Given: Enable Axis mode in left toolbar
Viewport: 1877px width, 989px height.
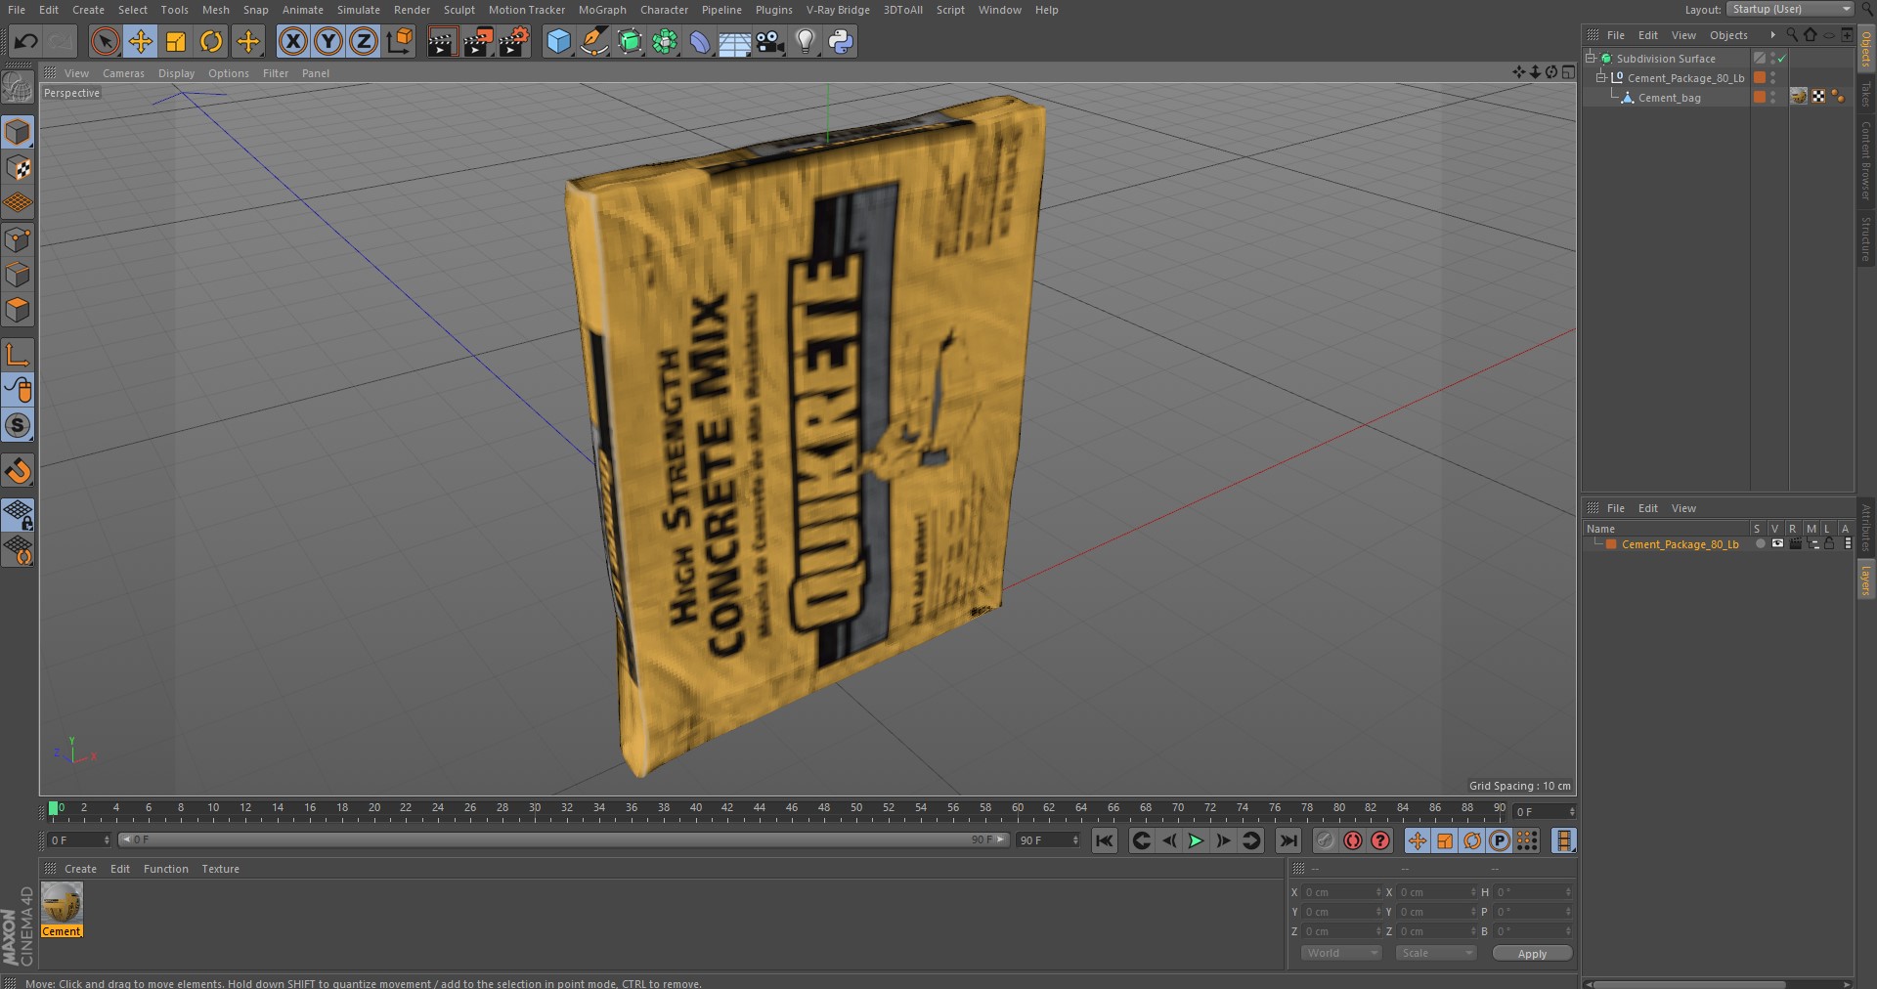Looking at the screenshot, I should coord(18,354).
